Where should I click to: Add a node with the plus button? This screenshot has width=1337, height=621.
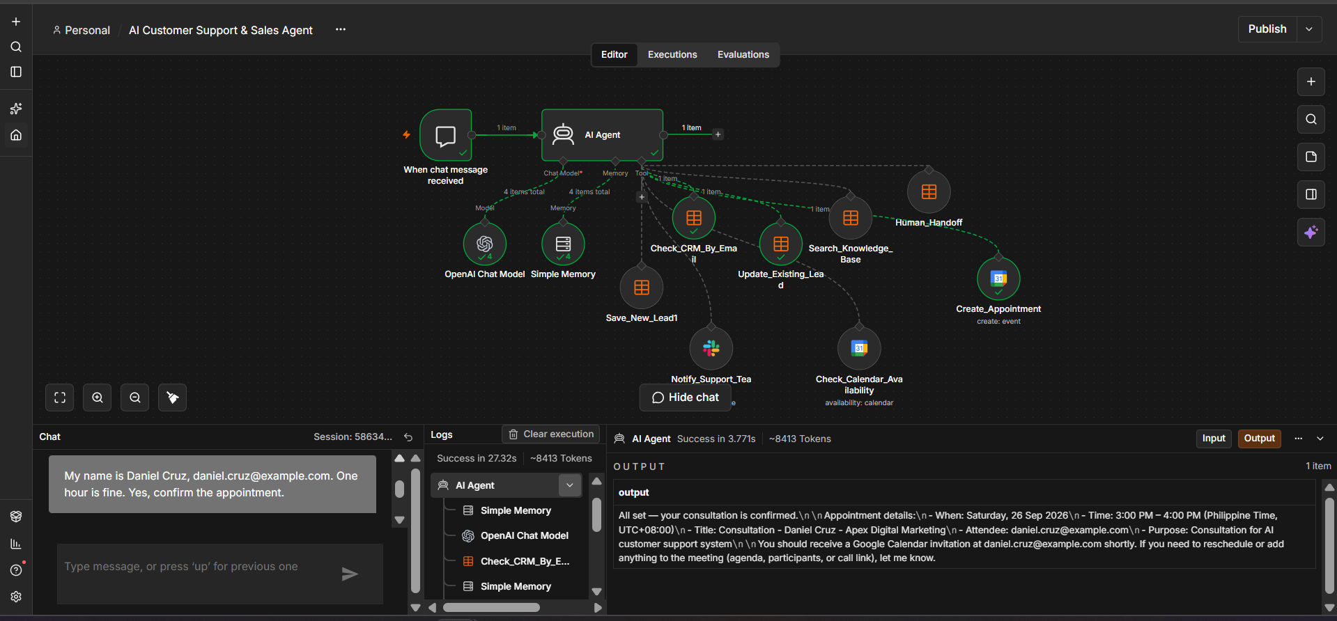pos(1311,81)
